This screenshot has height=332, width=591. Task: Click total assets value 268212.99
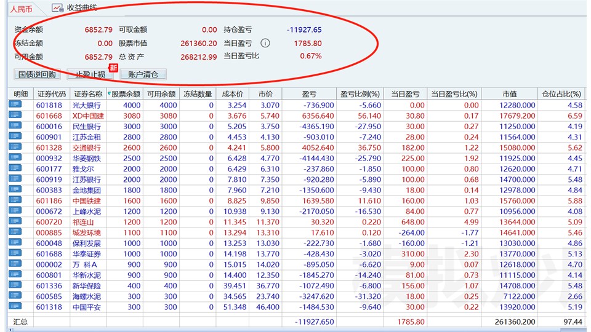pos(199,57)
